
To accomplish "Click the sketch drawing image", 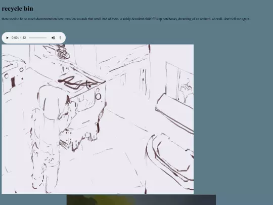I will (x=98, y=119).
